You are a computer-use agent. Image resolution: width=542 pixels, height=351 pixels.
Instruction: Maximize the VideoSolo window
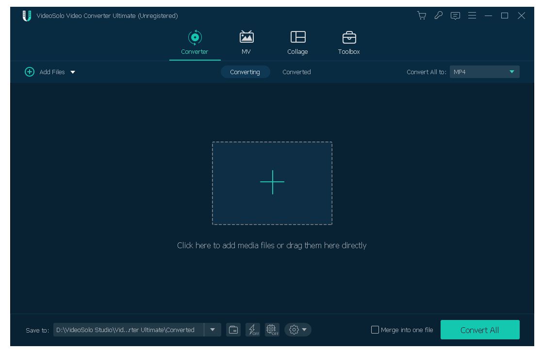(505, 16)
